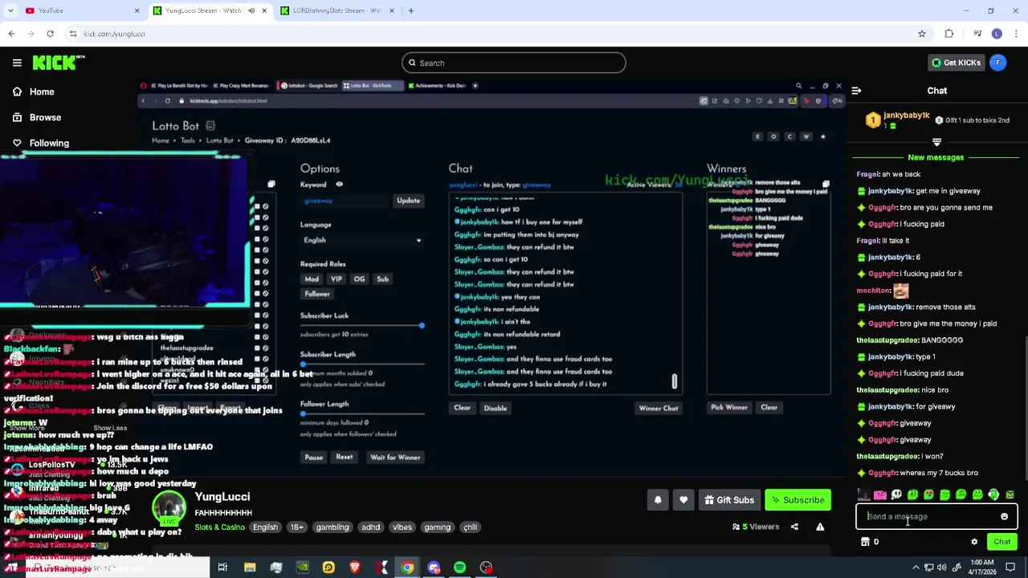Adjust the Subscriber Luck slider handle

[422, 325]
